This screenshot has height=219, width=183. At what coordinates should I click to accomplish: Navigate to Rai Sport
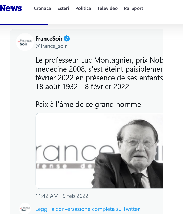[x=133, y=8]
